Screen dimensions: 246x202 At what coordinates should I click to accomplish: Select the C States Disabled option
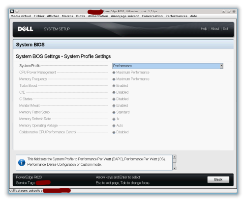point(121,99)
